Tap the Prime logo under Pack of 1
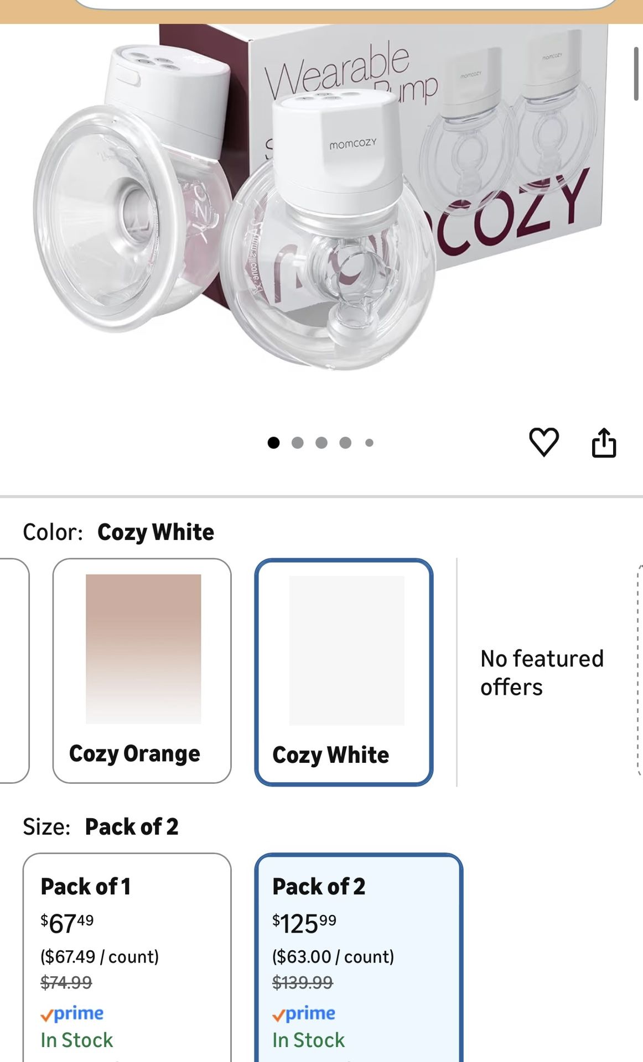Image resolution: width=643 pixels, height=1062 pixels. point(72,1013)
